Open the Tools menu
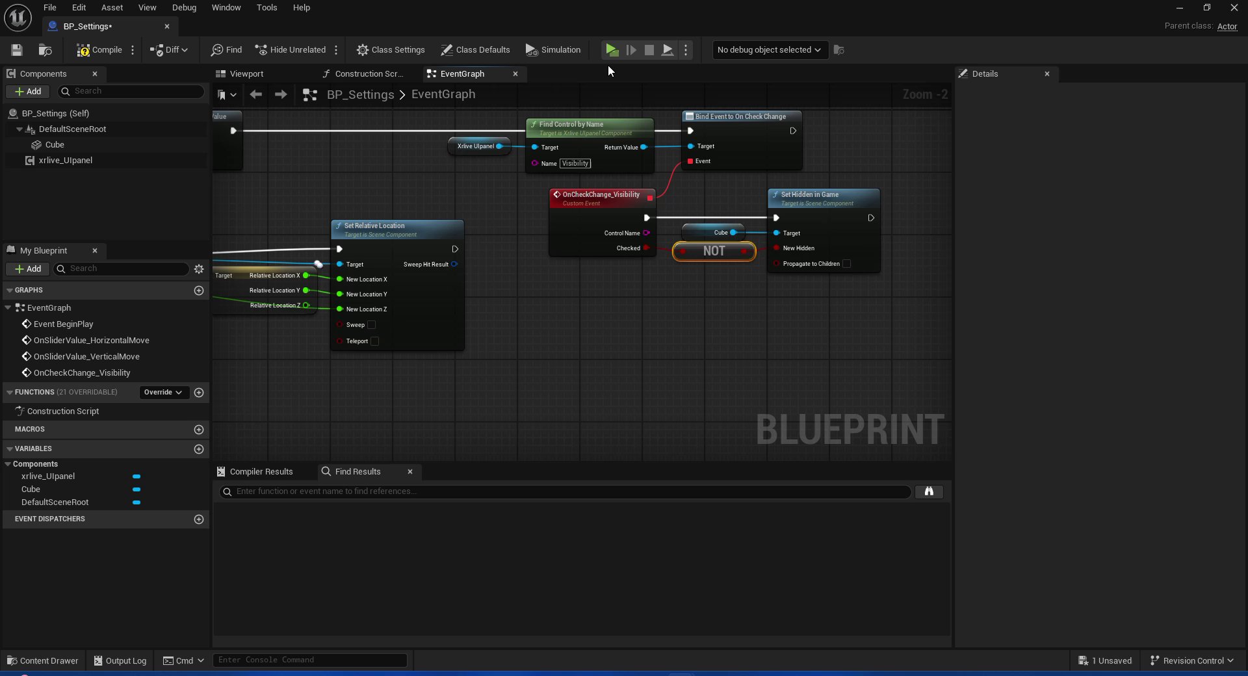The height and width of the screenshot is (676, 1248). pyautogui.click(x=266, y=8)
